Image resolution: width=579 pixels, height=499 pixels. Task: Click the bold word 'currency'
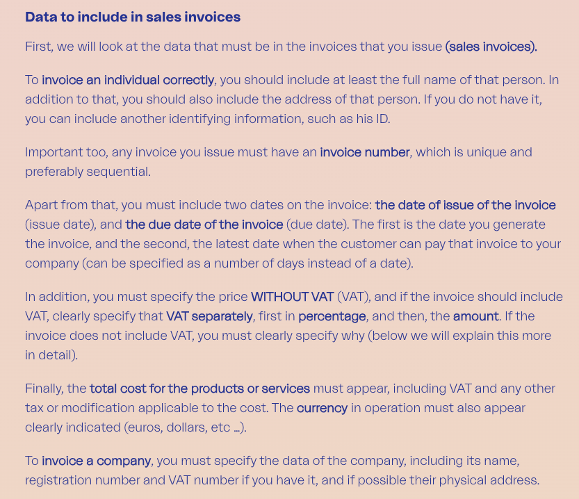(322, 408)
